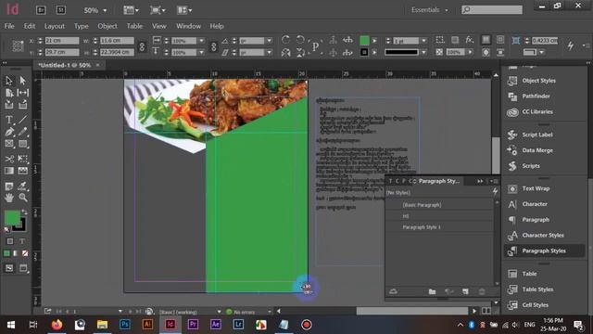Open the Type menu
Image resolution: width=593 pixels, height=334 pixels.
pyautogui.click(x=81, y=26)
